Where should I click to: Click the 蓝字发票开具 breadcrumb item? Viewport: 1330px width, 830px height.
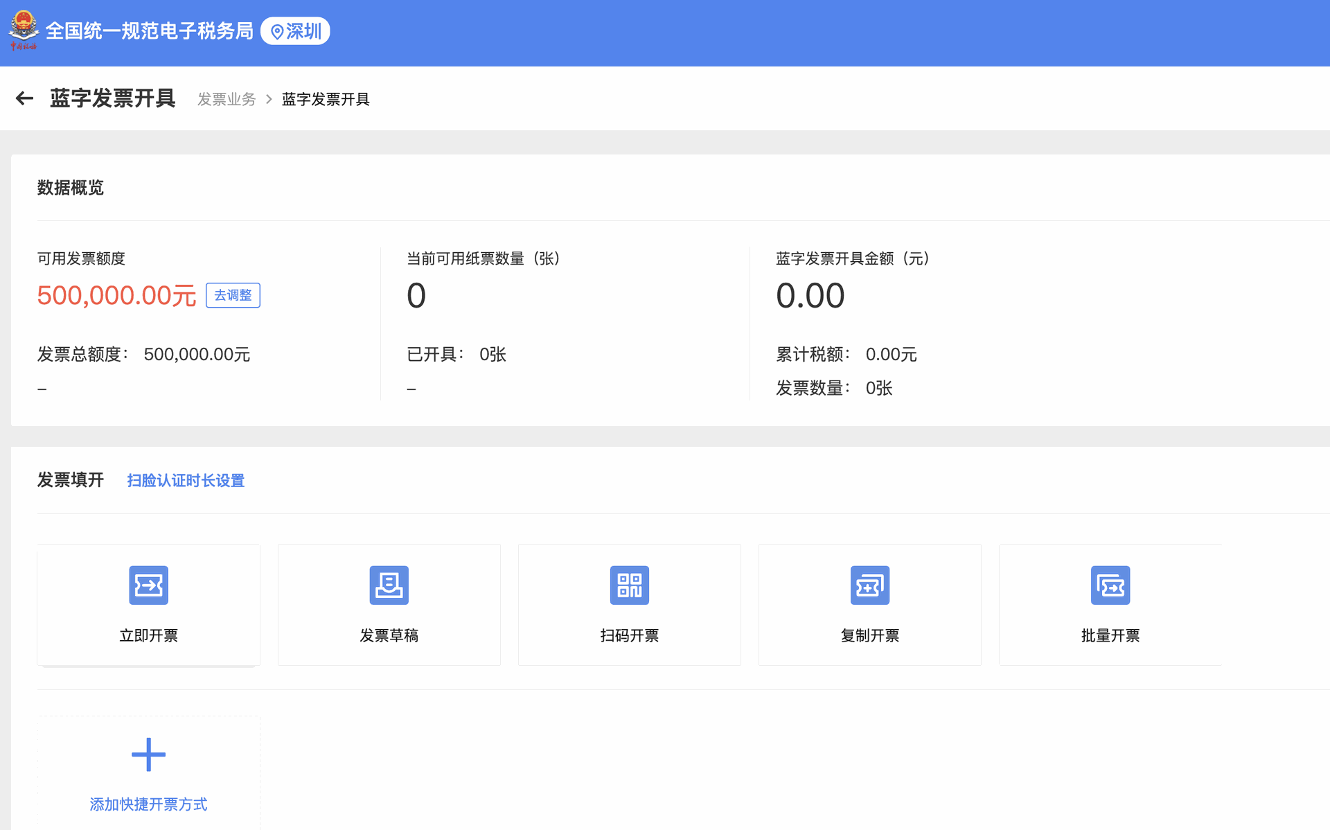point(326,99)
